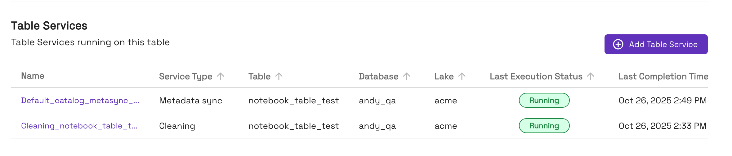The image size is (732, 156).
Task: Sort by Lake column arrow icon
Action: click(462, 76)
